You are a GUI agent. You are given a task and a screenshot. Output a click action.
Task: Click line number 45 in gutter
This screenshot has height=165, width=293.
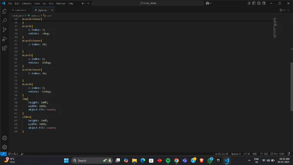tap(16, 55)
